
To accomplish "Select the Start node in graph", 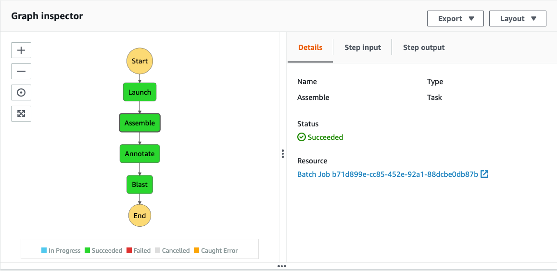I will coord(139,61).
